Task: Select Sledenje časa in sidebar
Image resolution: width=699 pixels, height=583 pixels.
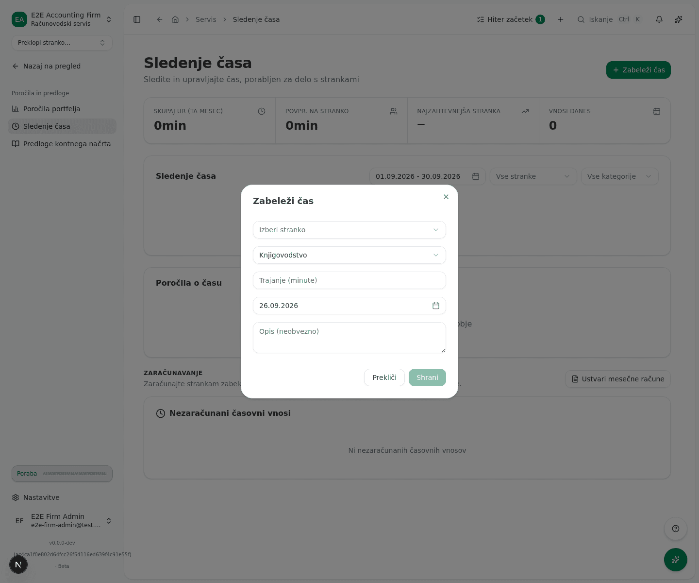Action: 62,126
